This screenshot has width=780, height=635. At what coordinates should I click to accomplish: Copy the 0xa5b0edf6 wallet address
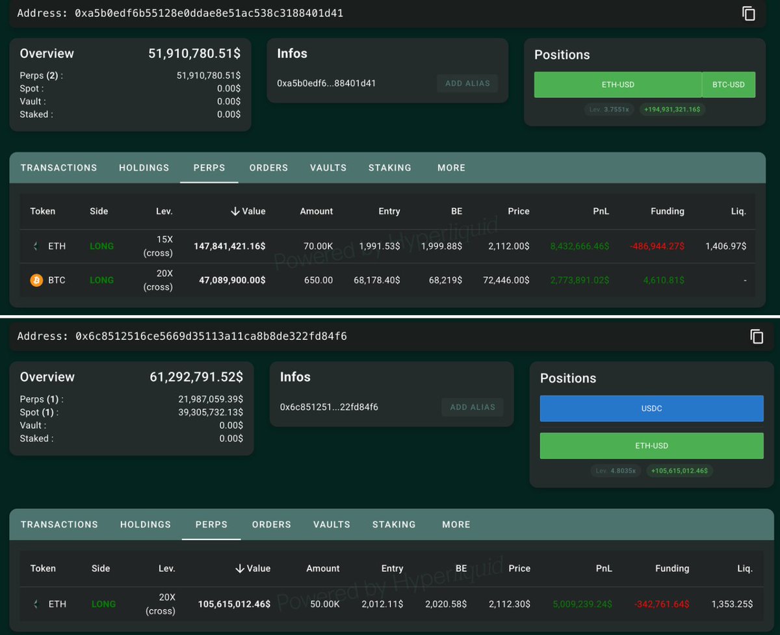(749, 14)
